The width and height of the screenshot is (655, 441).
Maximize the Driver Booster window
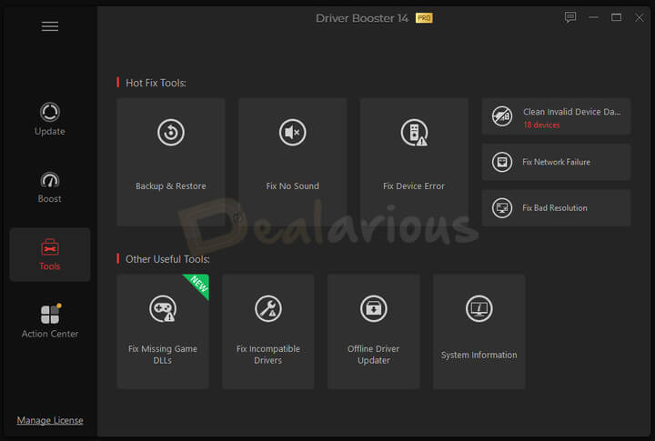[616, 17]
